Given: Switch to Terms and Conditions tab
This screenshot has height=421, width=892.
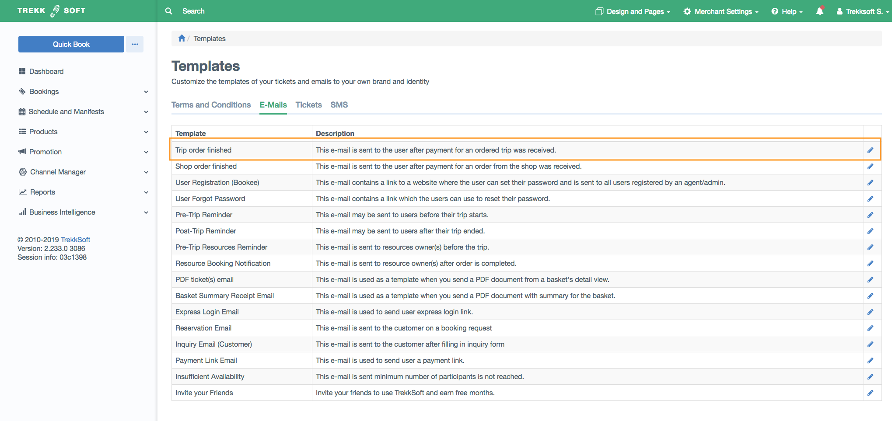Looking at the screenshot, I should point(211,105).
